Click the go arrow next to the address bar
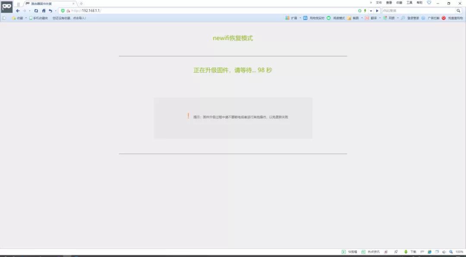 point(377,11)
